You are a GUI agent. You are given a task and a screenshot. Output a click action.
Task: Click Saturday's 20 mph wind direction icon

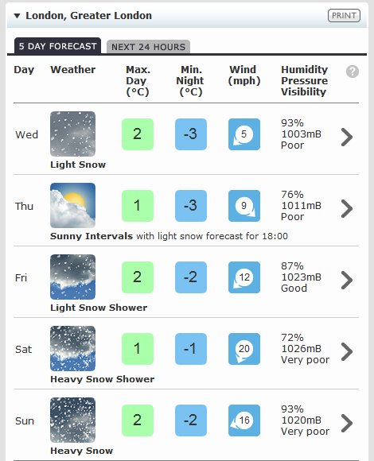(x=244, y=349)
